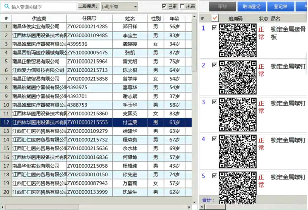Click the 合计 total label
The width and height of the screenshot is (308, 210).
click(x=208, y=200)
